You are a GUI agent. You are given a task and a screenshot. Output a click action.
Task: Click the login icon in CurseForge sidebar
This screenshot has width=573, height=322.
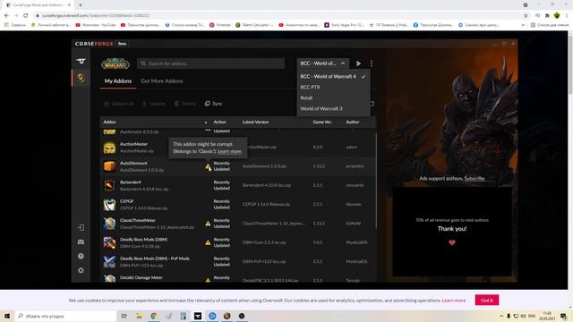coord(81,227)
